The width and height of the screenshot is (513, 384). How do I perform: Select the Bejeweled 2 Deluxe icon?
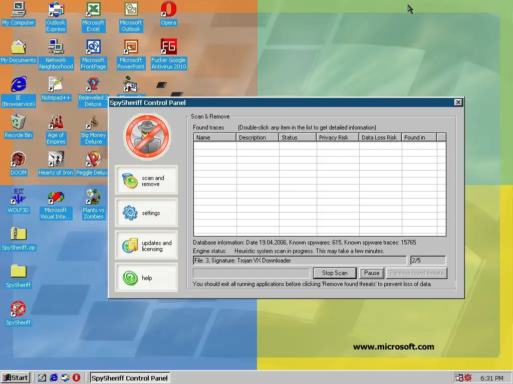pos(93,91)
